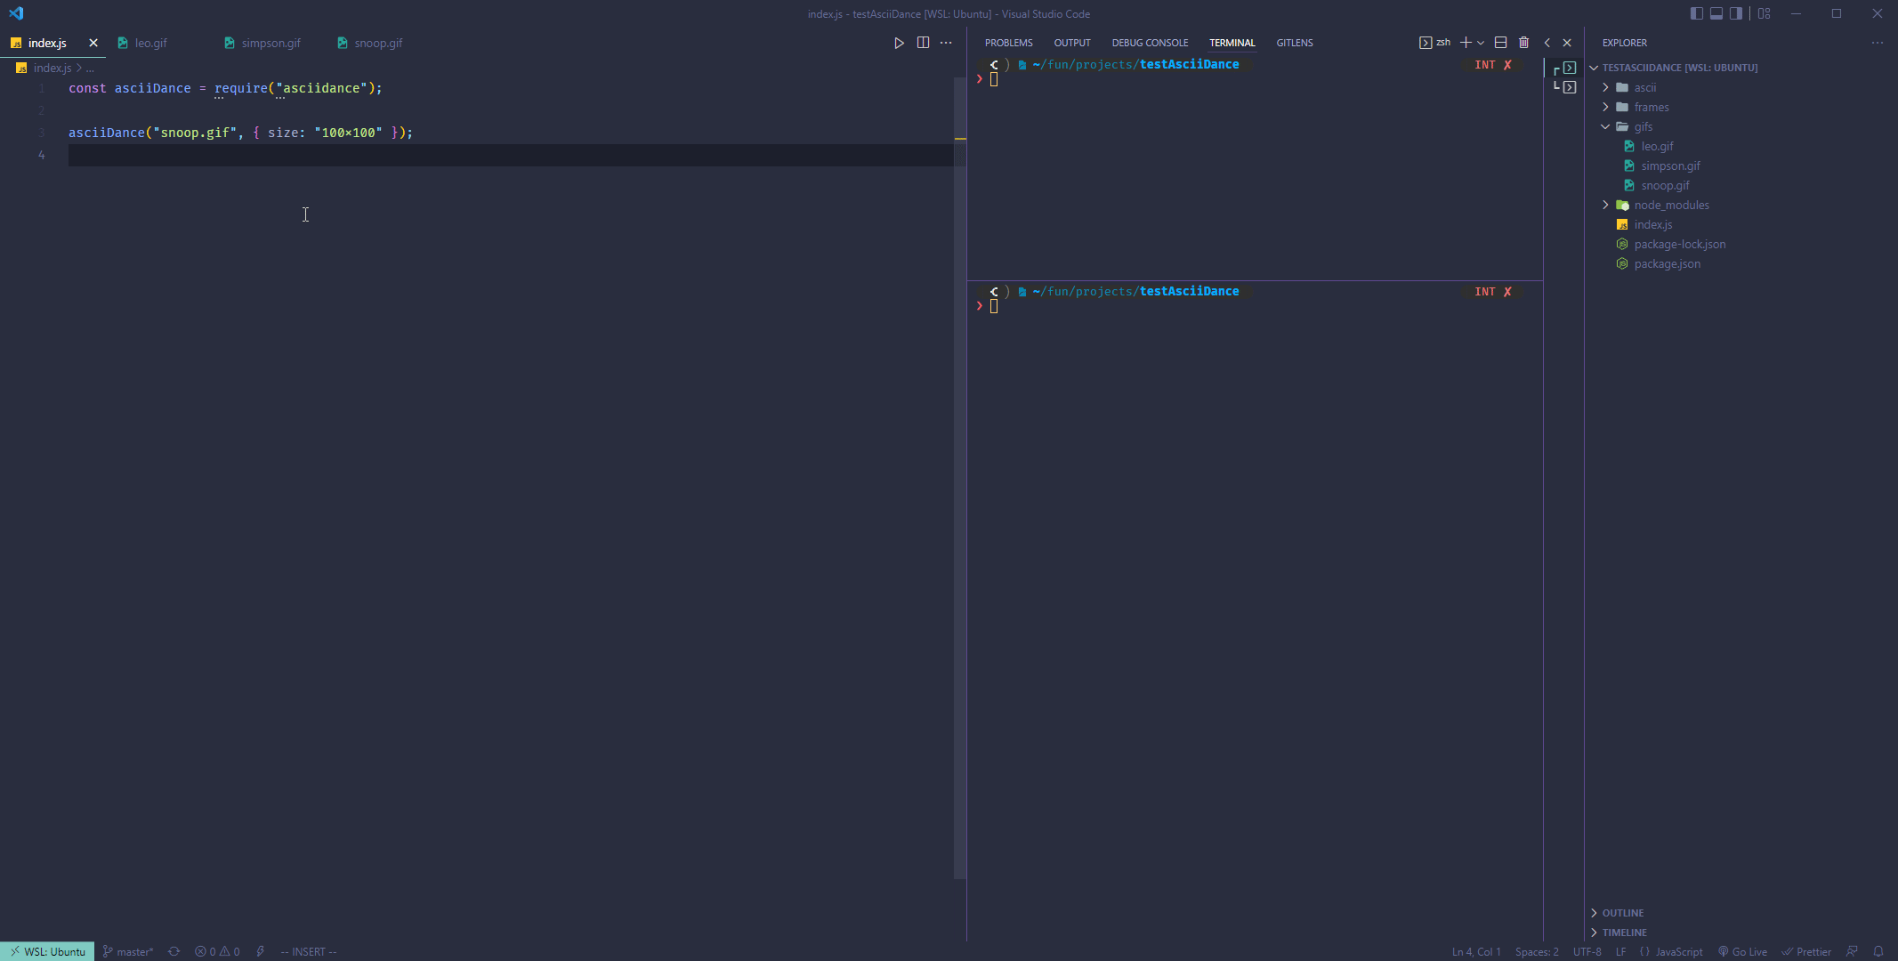The image size is (1898, 961).
Task: Click WSL: Ubuntu remote indicator
Action: 47,951
